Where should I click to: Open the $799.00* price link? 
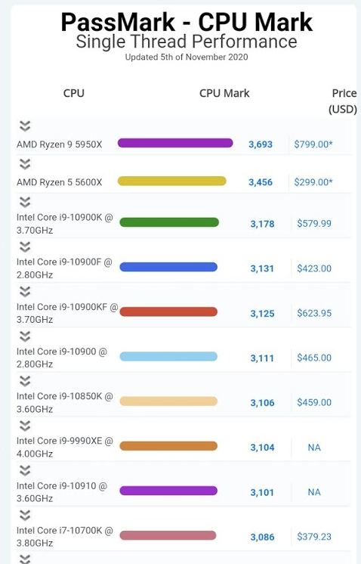click(x=313, y=144)
